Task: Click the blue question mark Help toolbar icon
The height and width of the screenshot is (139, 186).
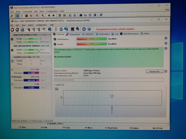Action: (84, 29)
